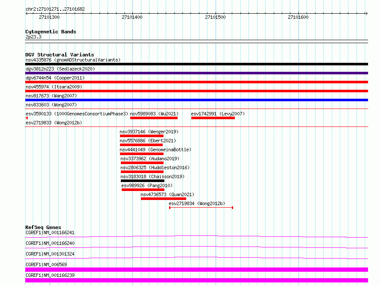Select the black nsv4335876 variant bar
Viewport: 380px width, 285px height.
tap(196, 64)
